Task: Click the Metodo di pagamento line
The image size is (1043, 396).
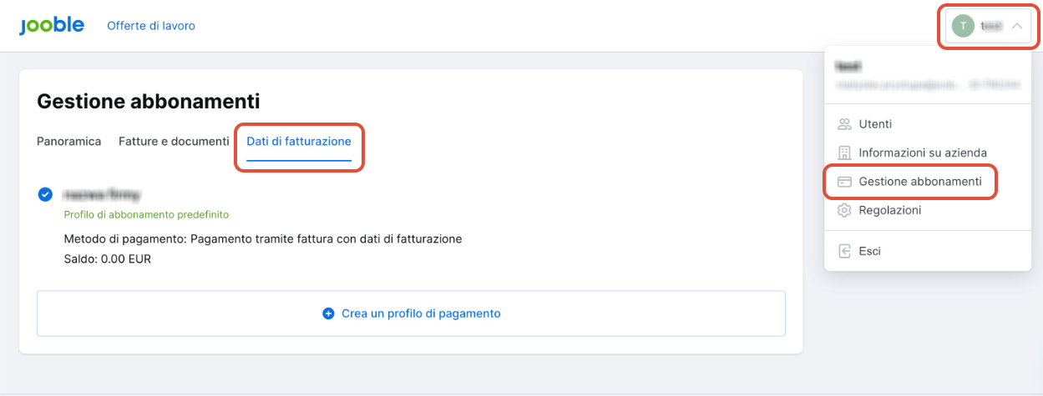Action: click(263, 239)
